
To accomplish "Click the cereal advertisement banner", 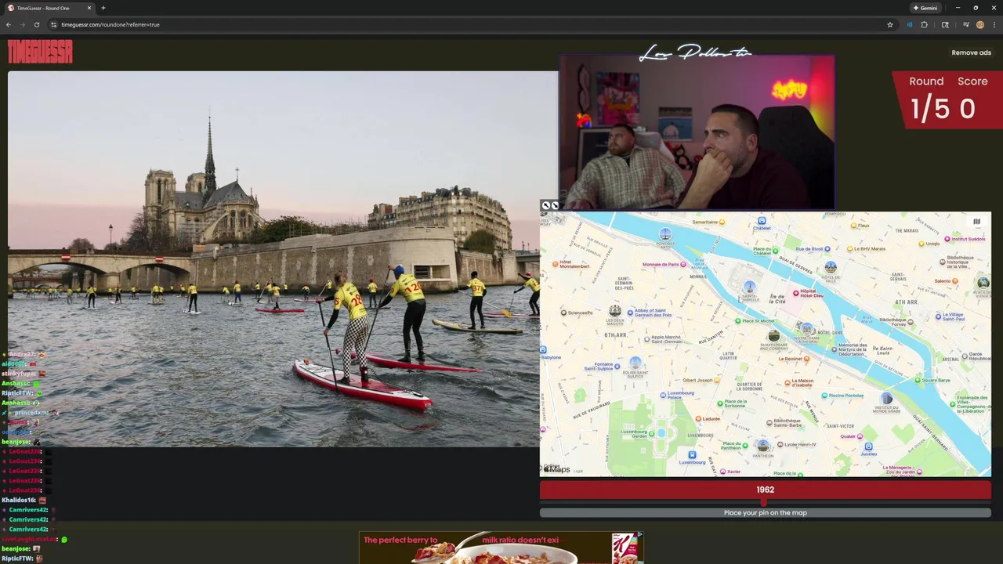I will pos(501,548).
